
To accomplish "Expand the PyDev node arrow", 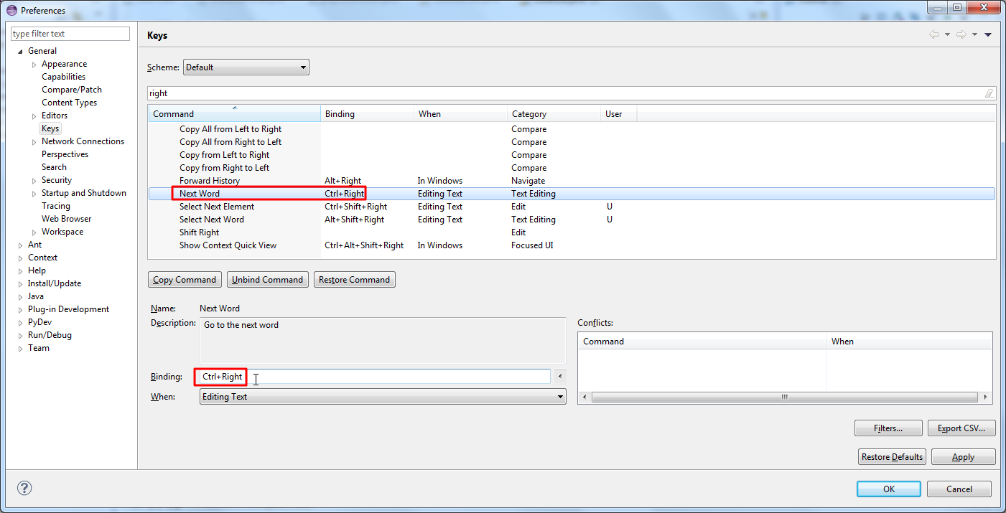I will coord(20,323).
